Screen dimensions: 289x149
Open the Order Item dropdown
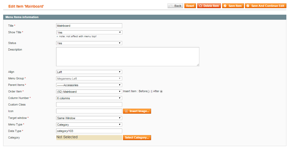tap(89, 92)
